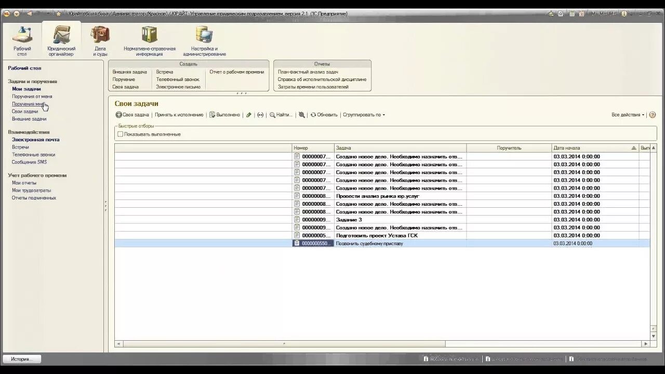Open Электронная почта

coord(36,140)
